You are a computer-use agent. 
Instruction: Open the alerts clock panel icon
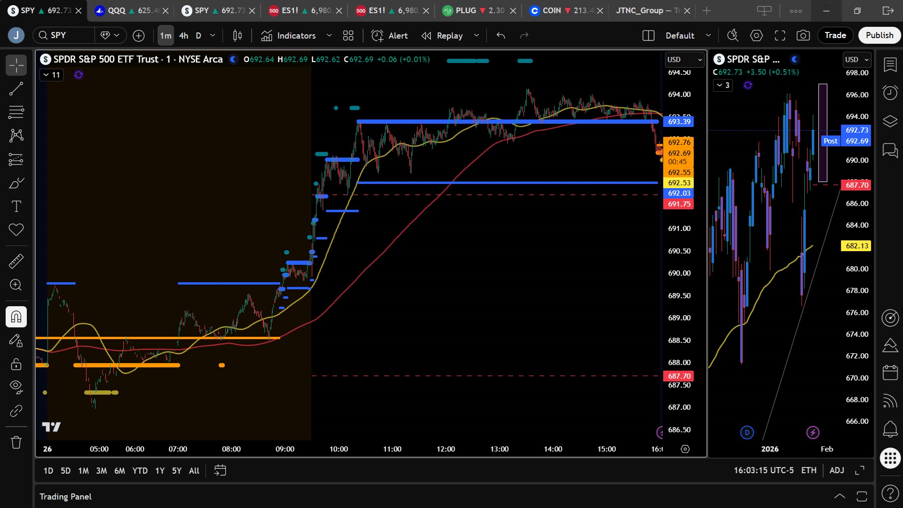point(890,92)
